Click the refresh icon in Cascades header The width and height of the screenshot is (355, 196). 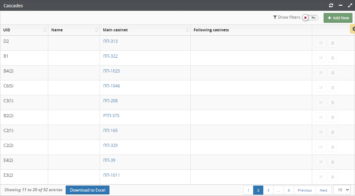pyautogui.click(x=331, y=5)
